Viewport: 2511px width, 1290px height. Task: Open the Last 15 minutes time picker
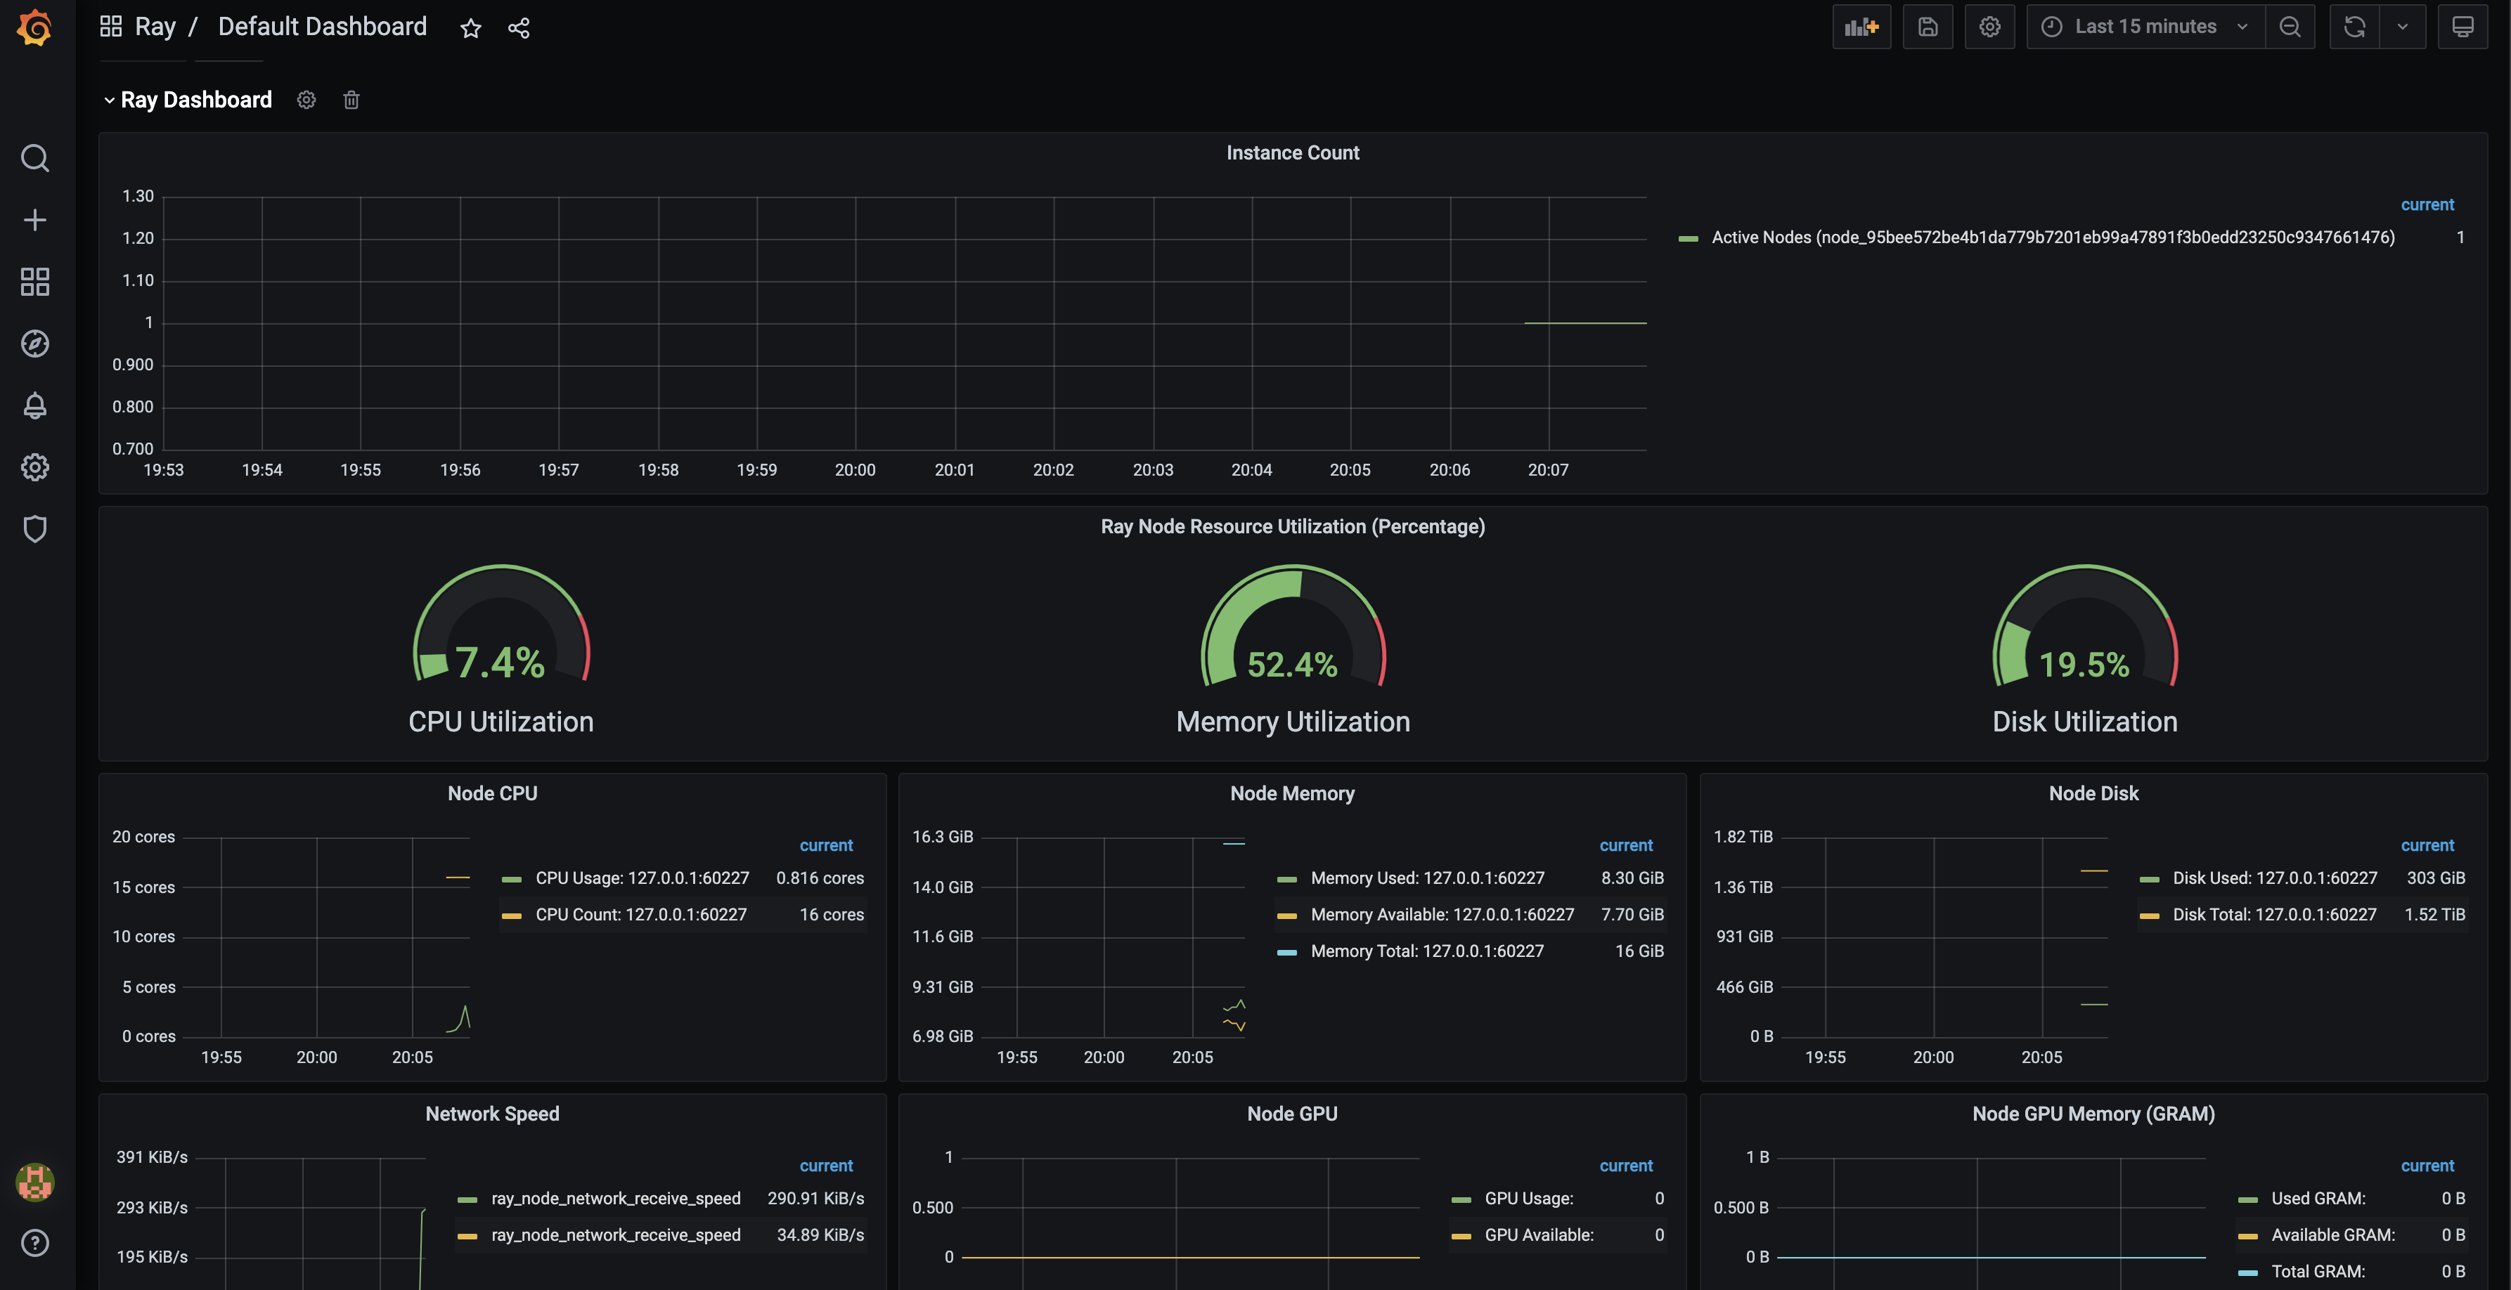pos(2145,27)
